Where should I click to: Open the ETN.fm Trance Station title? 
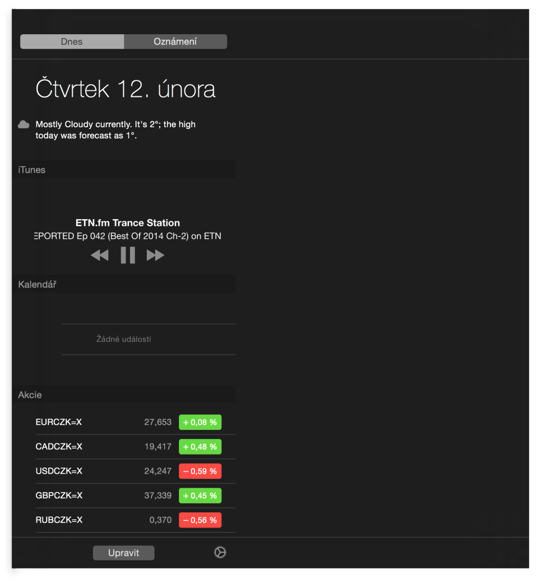click(127, 223)
